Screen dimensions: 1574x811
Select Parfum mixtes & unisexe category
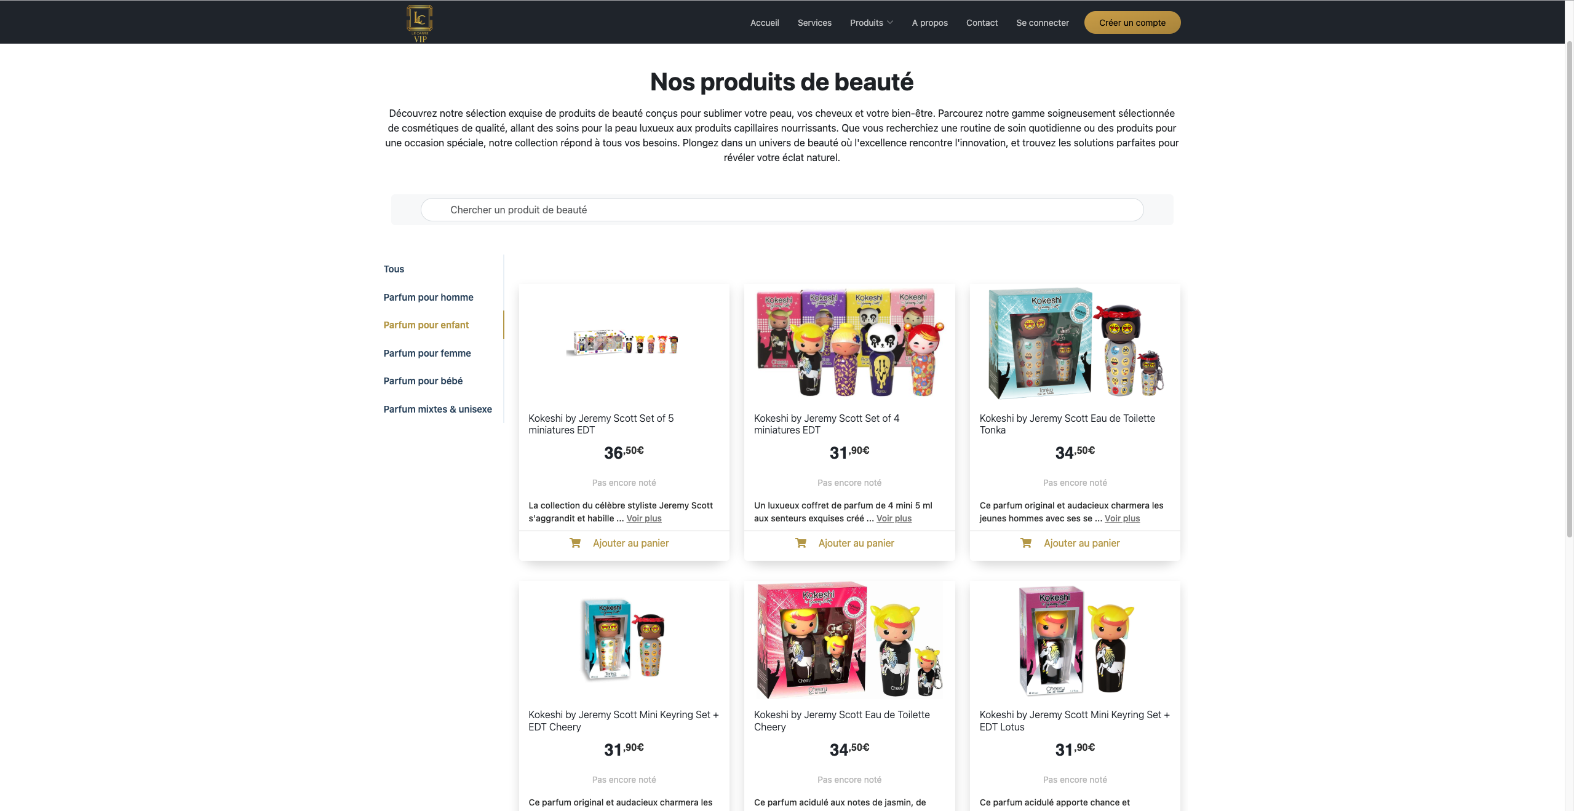[437, 409]
